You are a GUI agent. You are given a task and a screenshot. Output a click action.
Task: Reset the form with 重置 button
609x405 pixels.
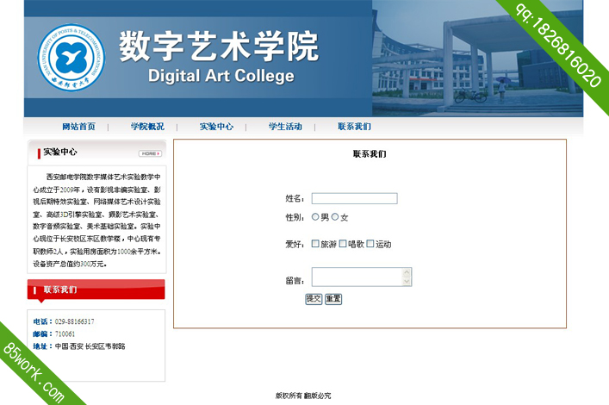[x=333, y=299]
